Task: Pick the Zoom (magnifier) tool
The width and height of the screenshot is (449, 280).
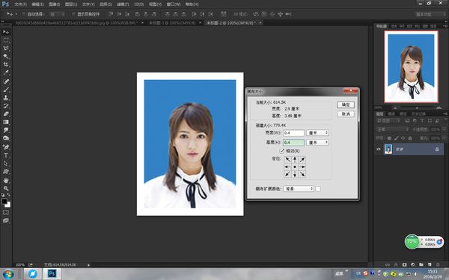Action: tap(6, 189)
